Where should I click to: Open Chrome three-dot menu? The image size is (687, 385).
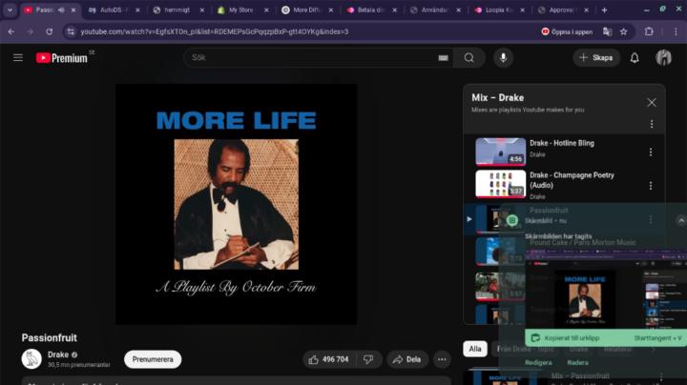pos(676,31)
